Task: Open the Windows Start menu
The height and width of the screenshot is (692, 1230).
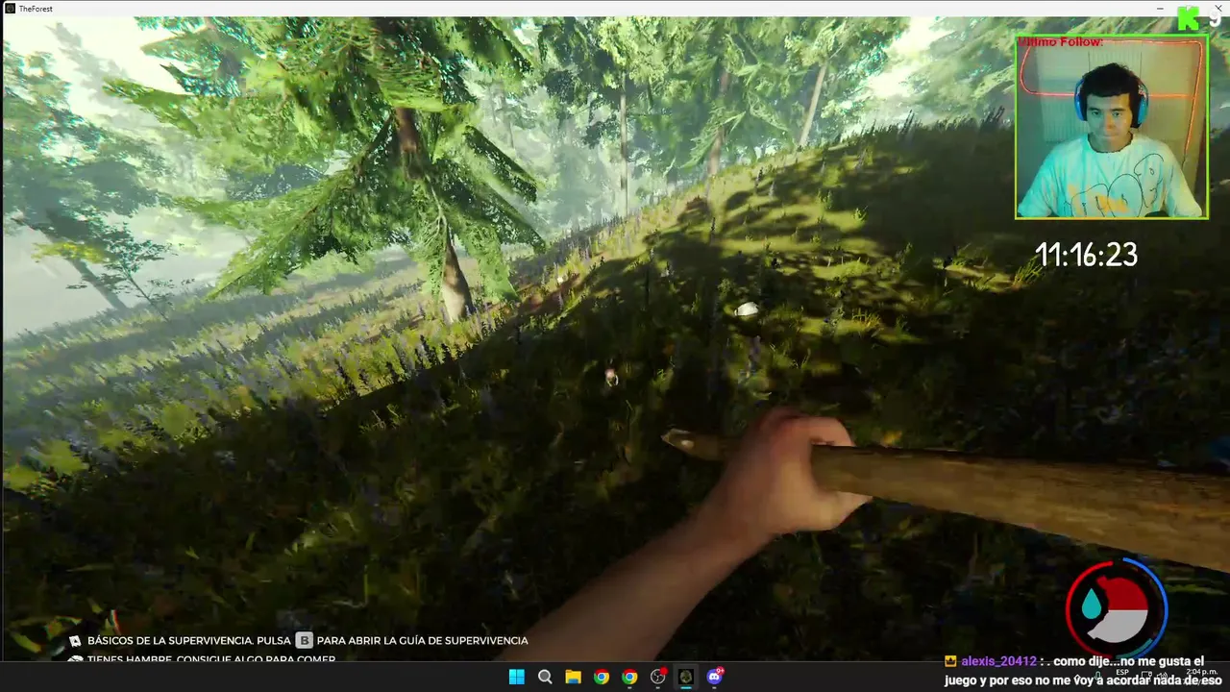Action: pos(516,677)
